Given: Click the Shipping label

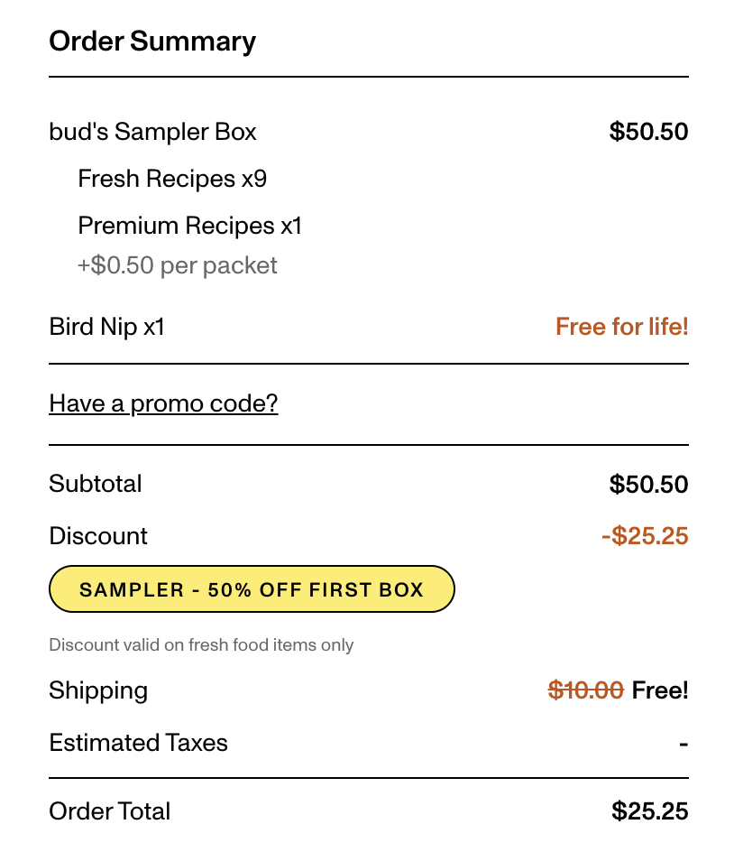Looking at the screenshot, I should (98, 691).
